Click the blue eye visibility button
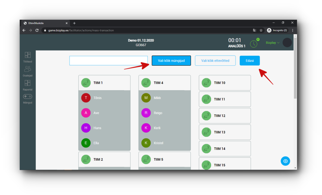322x195 pixels. (x=285, y=161)
